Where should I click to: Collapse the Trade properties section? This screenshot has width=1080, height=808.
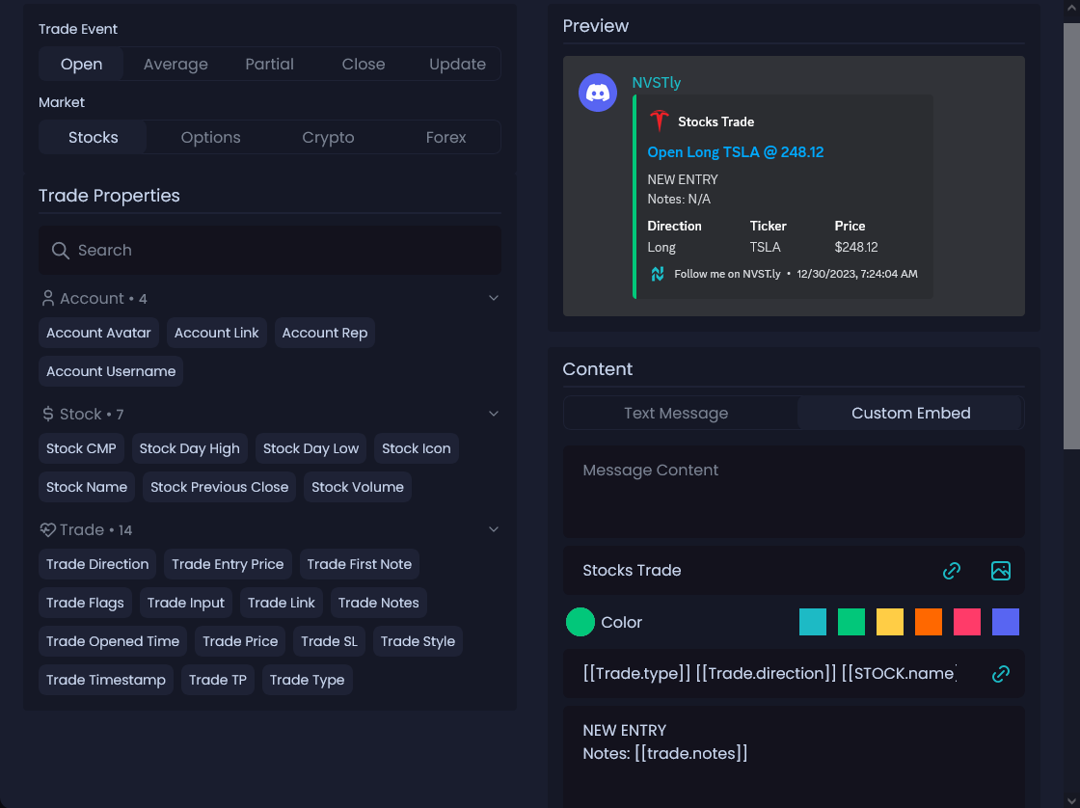point(493,529)
